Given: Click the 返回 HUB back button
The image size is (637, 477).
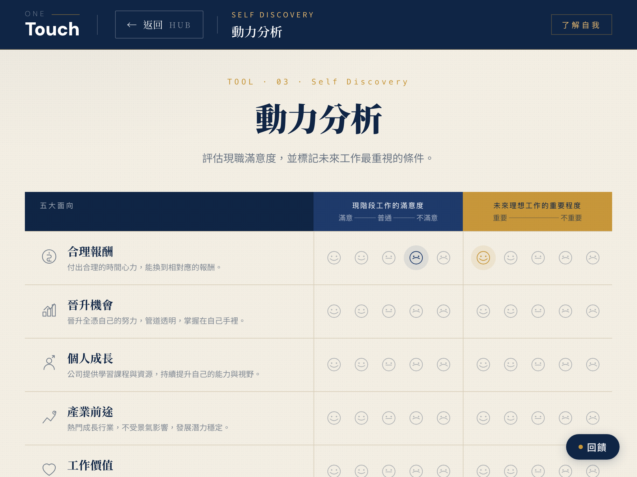Looking at the screenshot, I should (x=159, y=25).
